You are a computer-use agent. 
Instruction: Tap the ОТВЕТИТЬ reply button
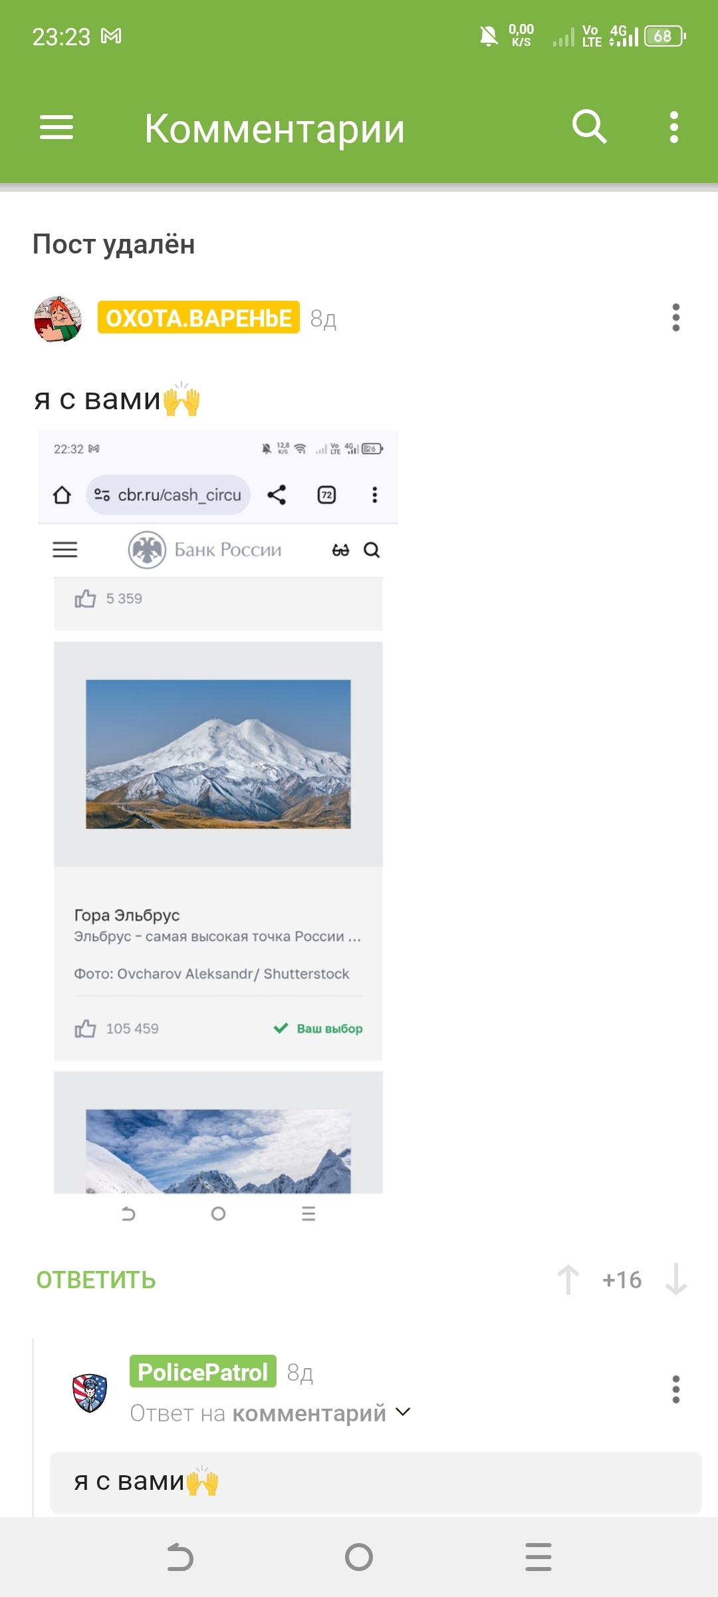(96, 1280)
